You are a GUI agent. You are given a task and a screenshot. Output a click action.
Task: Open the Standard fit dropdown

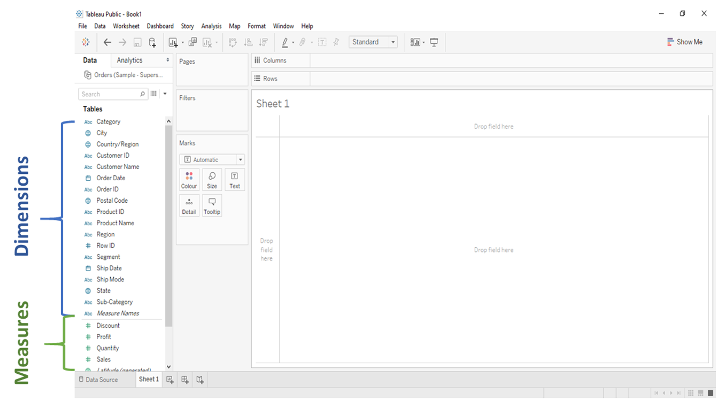tap(373, 42)
